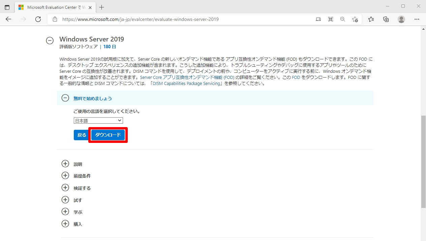The height and width of the screenshot is (241, 426).
Task: Open the user profile icon
Action: point(401,19)
